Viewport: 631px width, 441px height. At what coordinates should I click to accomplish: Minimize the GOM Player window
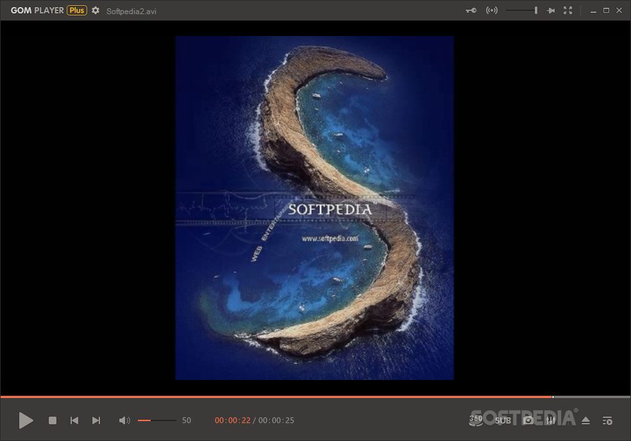(593, 11)
